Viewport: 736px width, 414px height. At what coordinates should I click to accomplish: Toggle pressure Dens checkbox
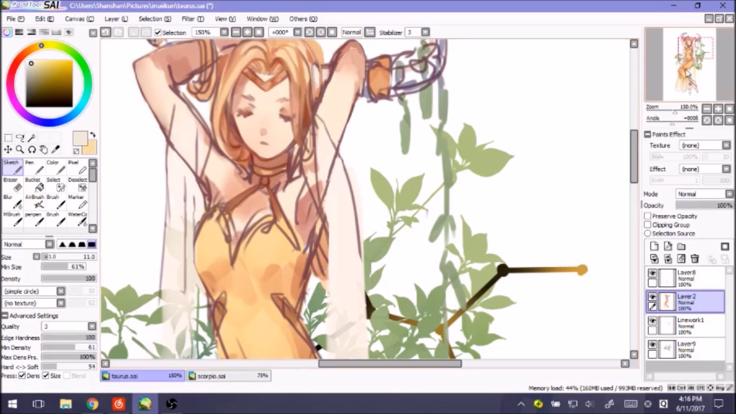[x=22, y=375]
